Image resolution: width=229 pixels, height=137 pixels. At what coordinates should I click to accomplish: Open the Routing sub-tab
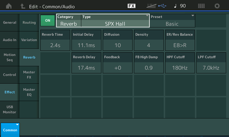coord(29,23)
